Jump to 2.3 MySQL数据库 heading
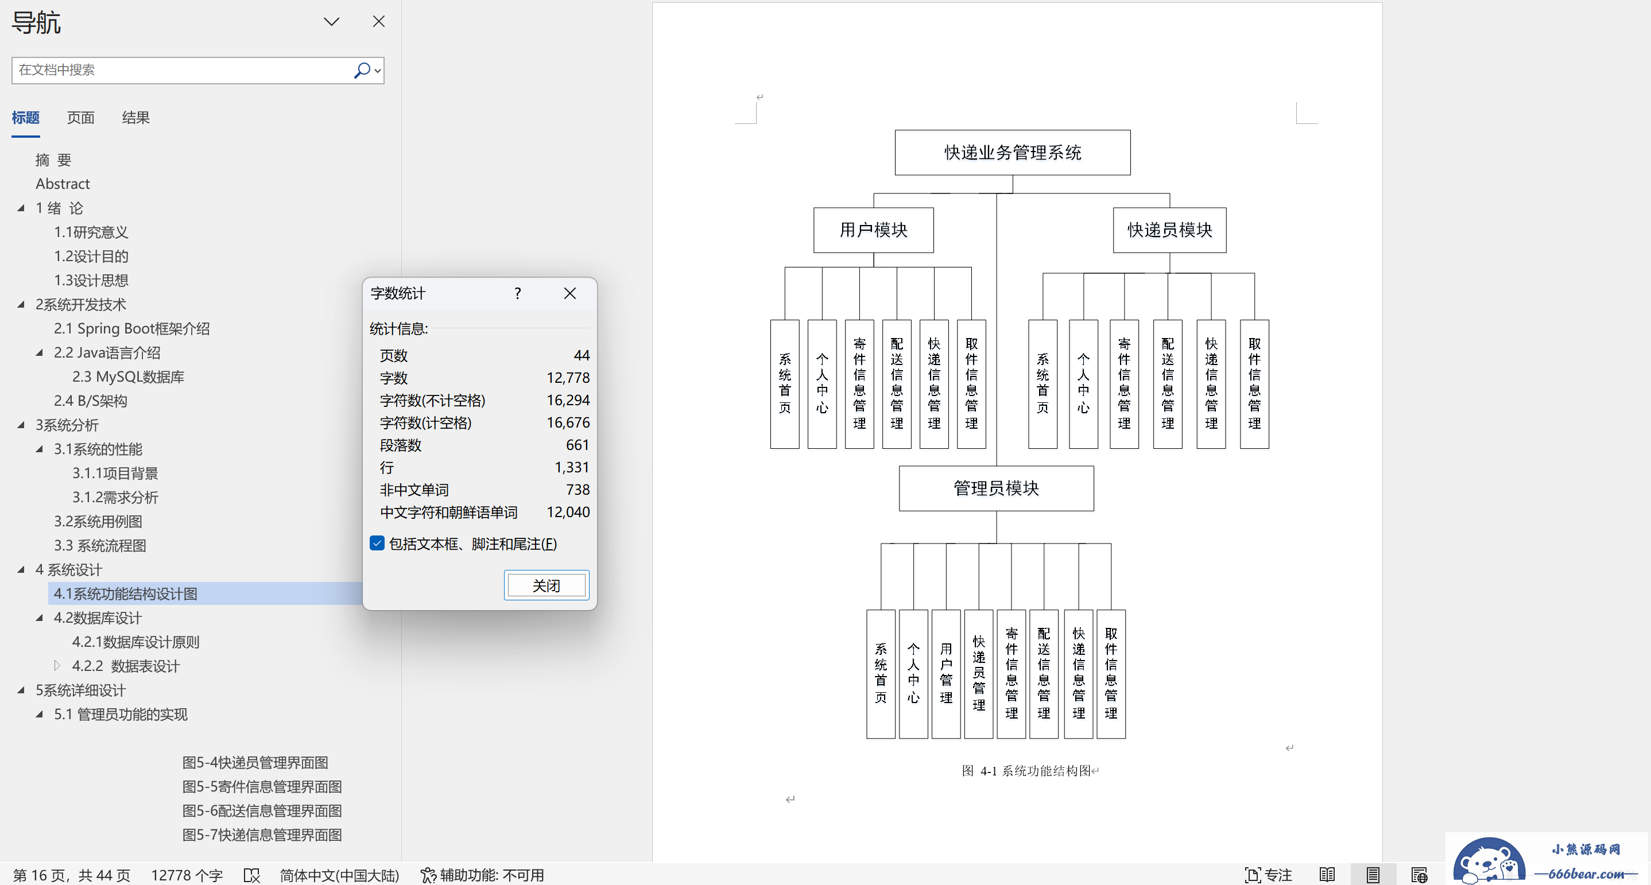This screenshot has width=1651, height=885. click(x=128, y=377)
